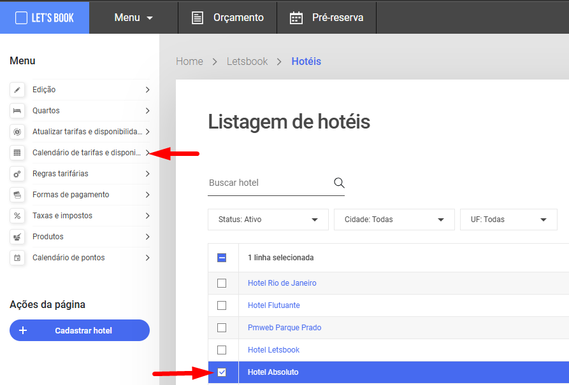Click the pencil icon next to Edição
Screen dimensions: 569x385
pos(17,90)
